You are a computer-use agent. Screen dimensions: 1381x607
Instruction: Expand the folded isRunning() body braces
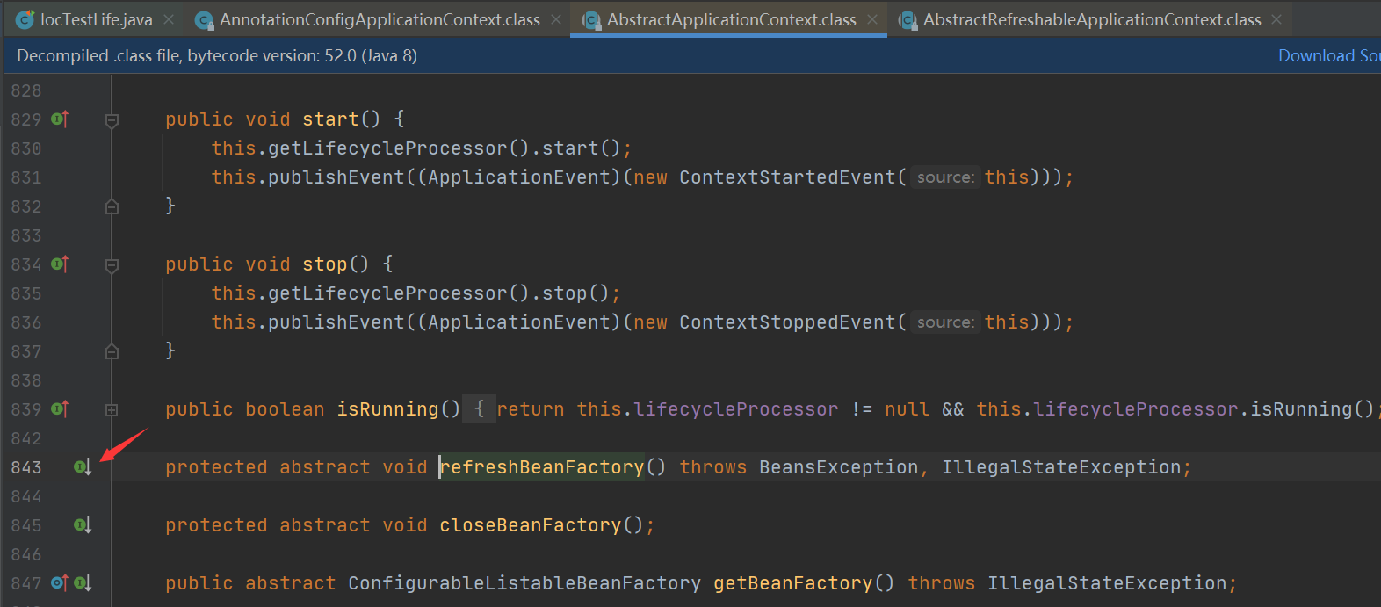point(479,408)
